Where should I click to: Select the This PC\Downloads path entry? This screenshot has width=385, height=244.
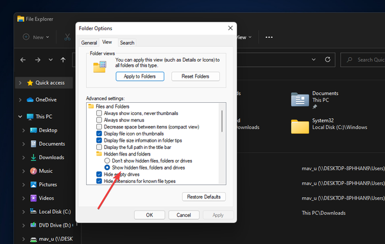[x=323, y=213]
